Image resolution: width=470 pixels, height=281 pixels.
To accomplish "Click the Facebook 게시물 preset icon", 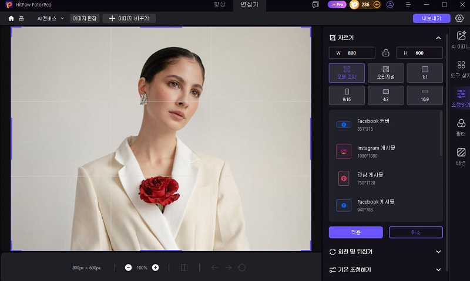I will [344, 205].
